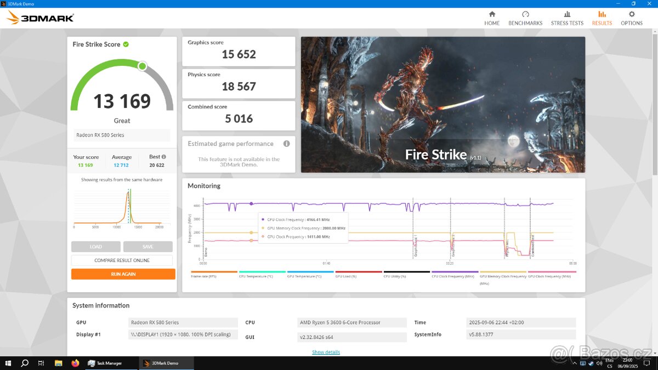This screenshot has height=370, width=658.
Task: Click the speaker volume icon in tray
Action: coord(599,363)
